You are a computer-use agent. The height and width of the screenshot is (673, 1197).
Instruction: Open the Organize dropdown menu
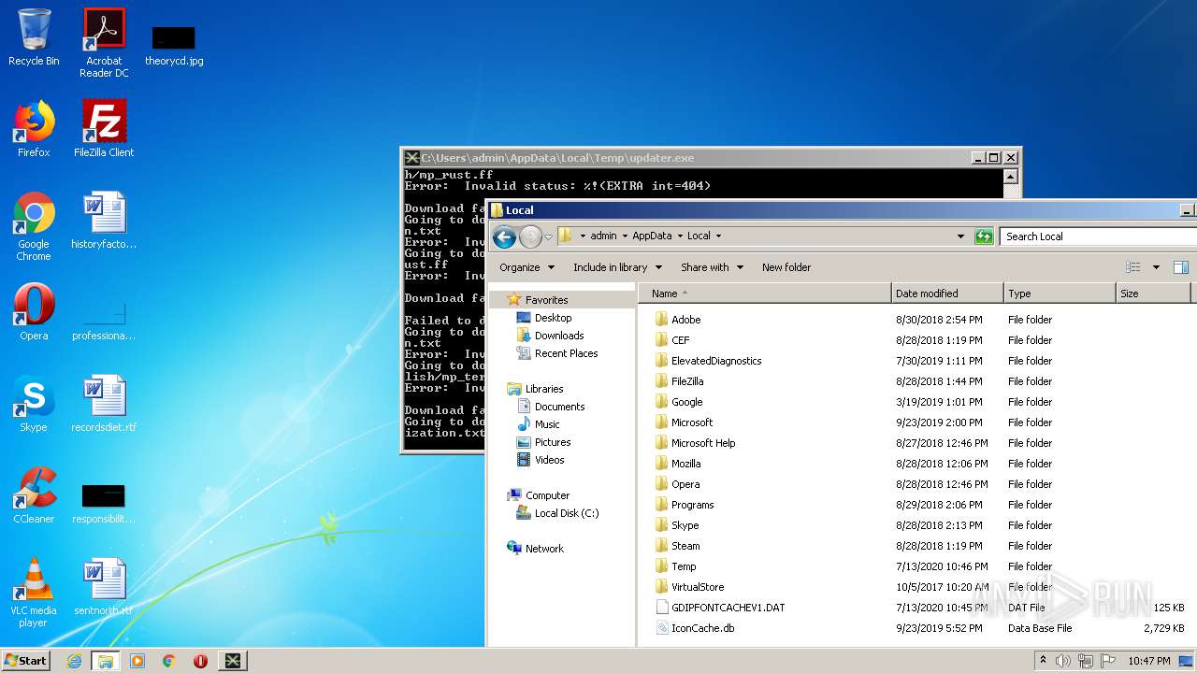[x=526, y=267]
